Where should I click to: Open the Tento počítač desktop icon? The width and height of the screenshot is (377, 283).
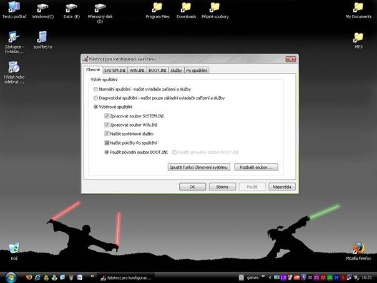coord(14,9)
